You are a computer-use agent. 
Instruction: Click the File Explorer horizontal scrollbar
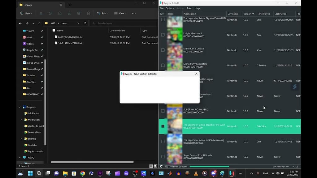pos(92,162)
